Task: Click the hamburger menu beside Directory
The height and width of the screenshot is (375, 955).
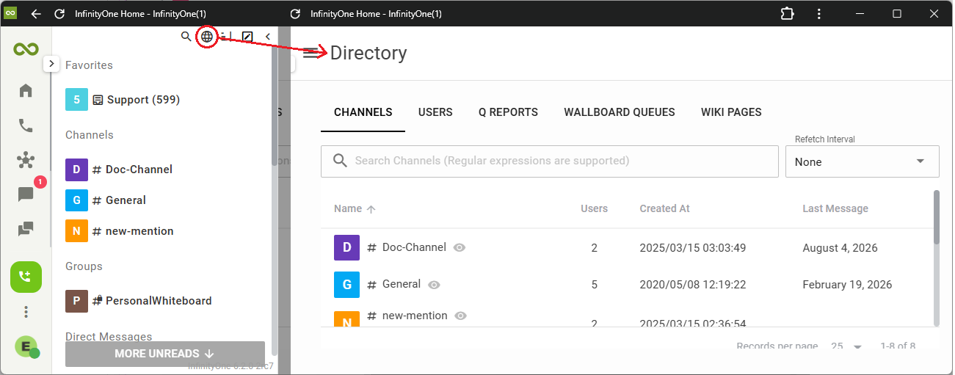Action: (312, 53)
